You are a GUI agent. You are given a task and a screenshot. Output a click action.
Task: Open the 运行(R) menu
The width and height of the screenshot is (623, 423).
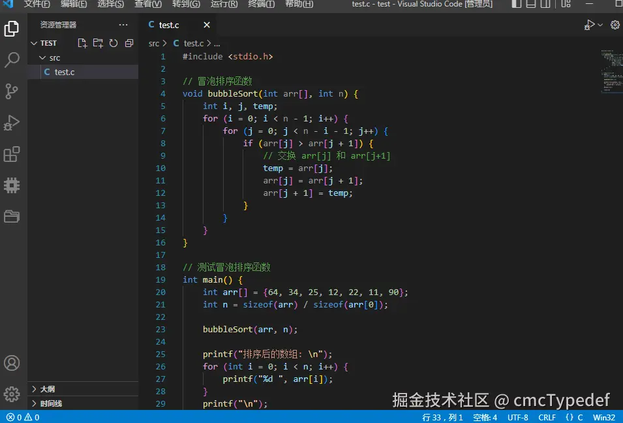224,4
